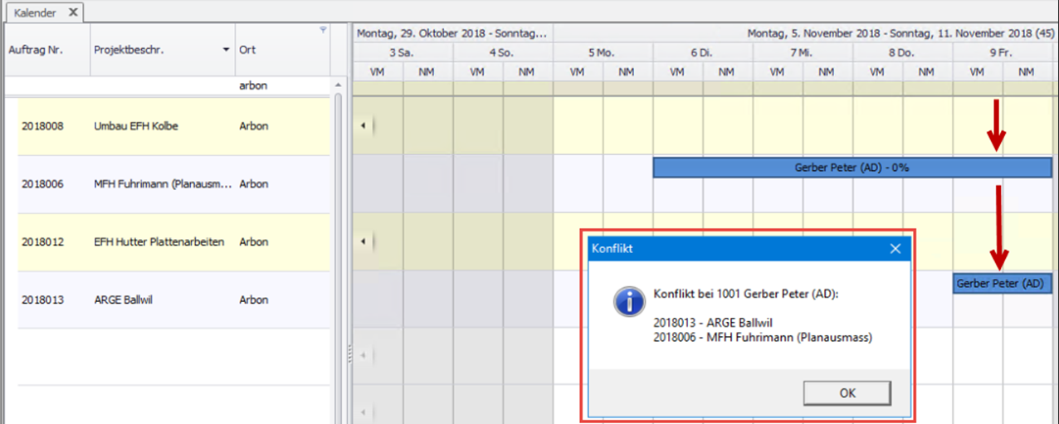Click the VM header under 9 Fr.
This screenshot has height=424, width=1059.
[978, 72]
